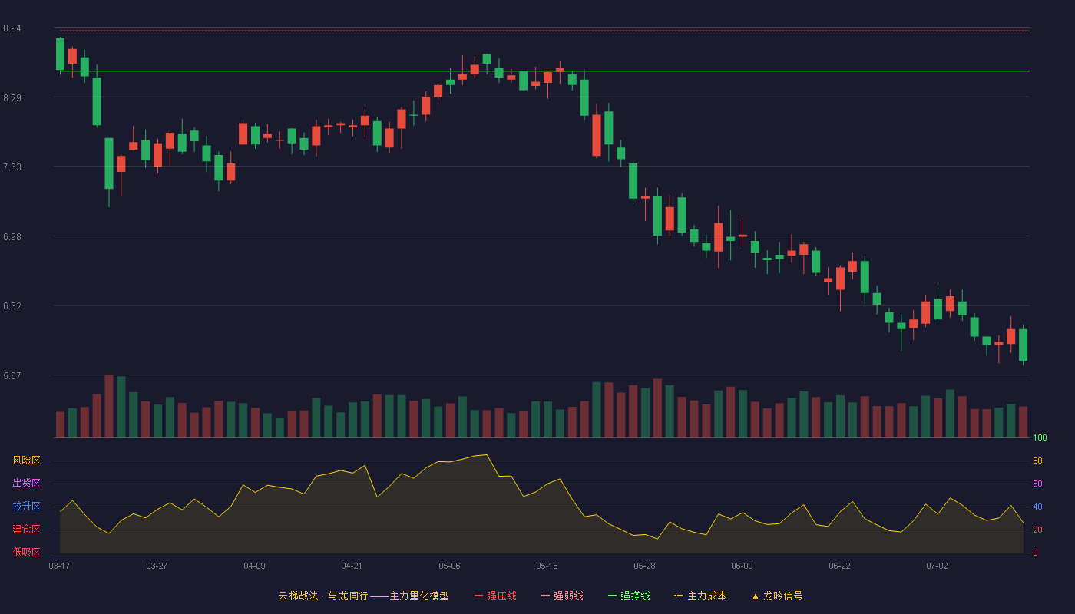Viewport: 1075px width, 614px height.
Task: Click the yellow dotted icon beside 主力成本
Action: [x=678, y=596]
